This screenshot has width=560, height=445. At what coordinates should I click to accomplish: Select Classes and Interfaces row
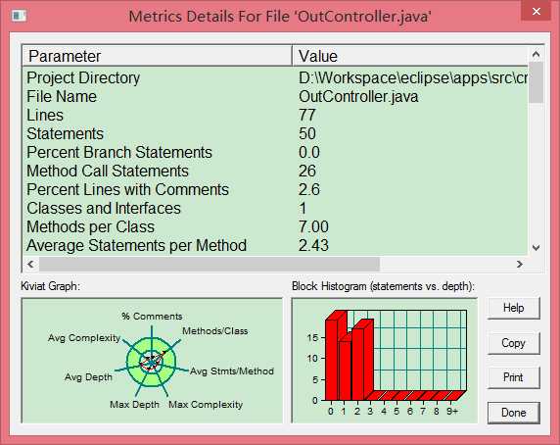click(275, 208)
